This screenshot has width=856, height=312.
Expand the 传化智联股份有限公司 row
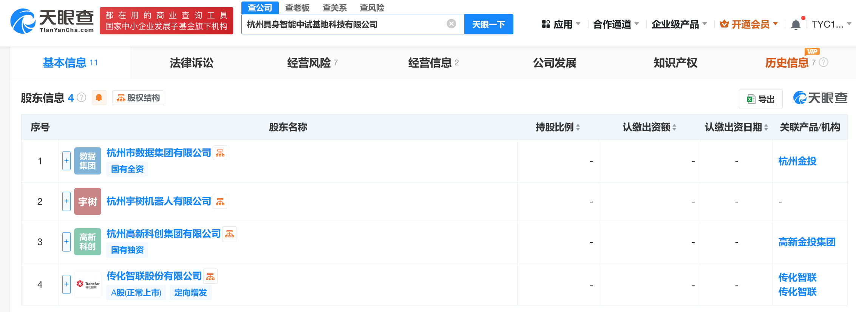click(x=66, y=284)
